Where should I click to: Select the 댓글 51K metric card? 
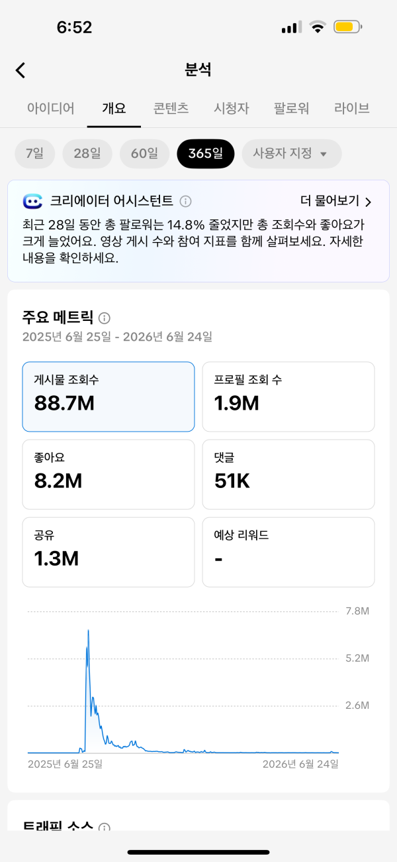click(288, 474)
